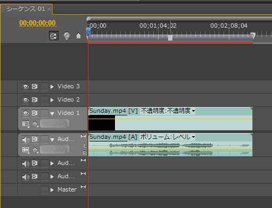Toggle track lock box on Video 3
This screenshot has height=208, width=272.
coord(45,87)
